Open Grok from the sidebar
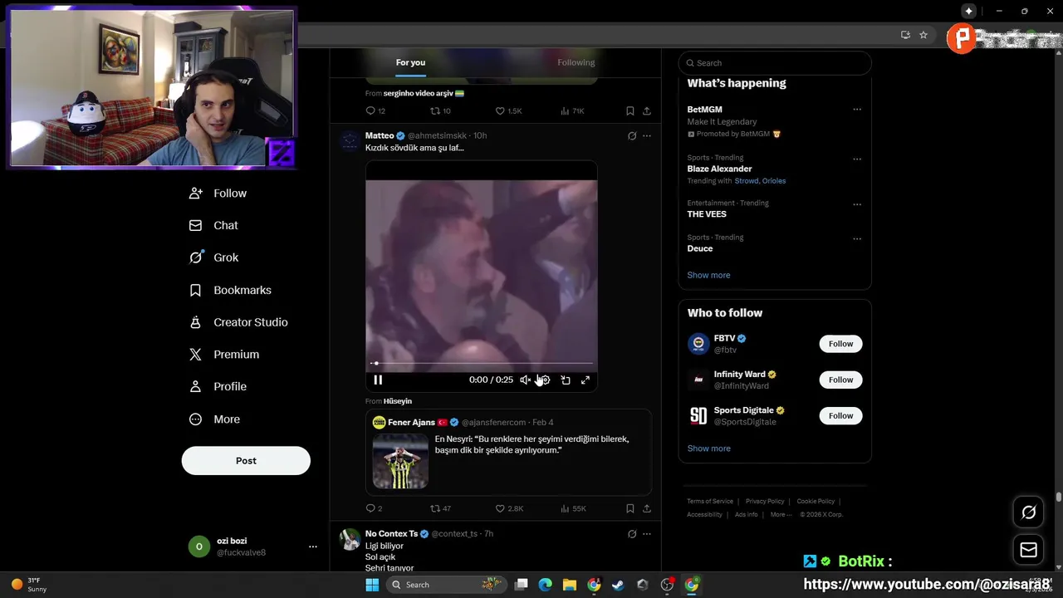 (x=214, y=257)
